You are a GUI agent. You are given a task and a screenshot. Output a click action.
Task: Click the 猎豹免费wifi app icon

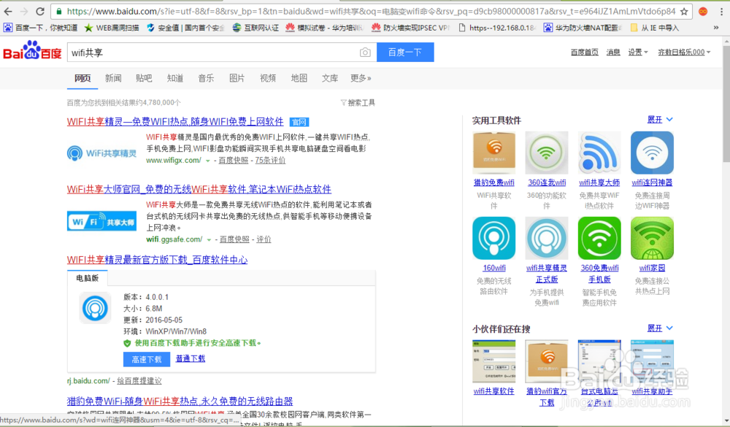493,153
